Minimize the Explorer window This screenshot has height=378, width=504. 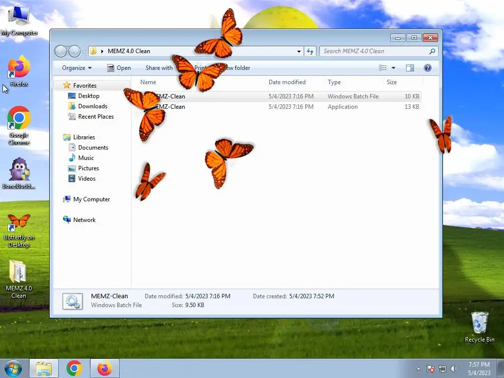(x=398, y=38)
